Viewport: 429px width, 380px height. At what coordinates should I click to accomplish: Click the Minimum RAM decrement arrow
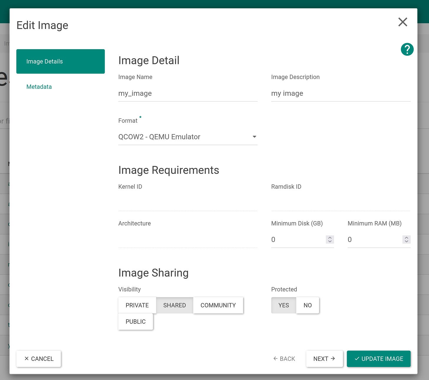407,242
